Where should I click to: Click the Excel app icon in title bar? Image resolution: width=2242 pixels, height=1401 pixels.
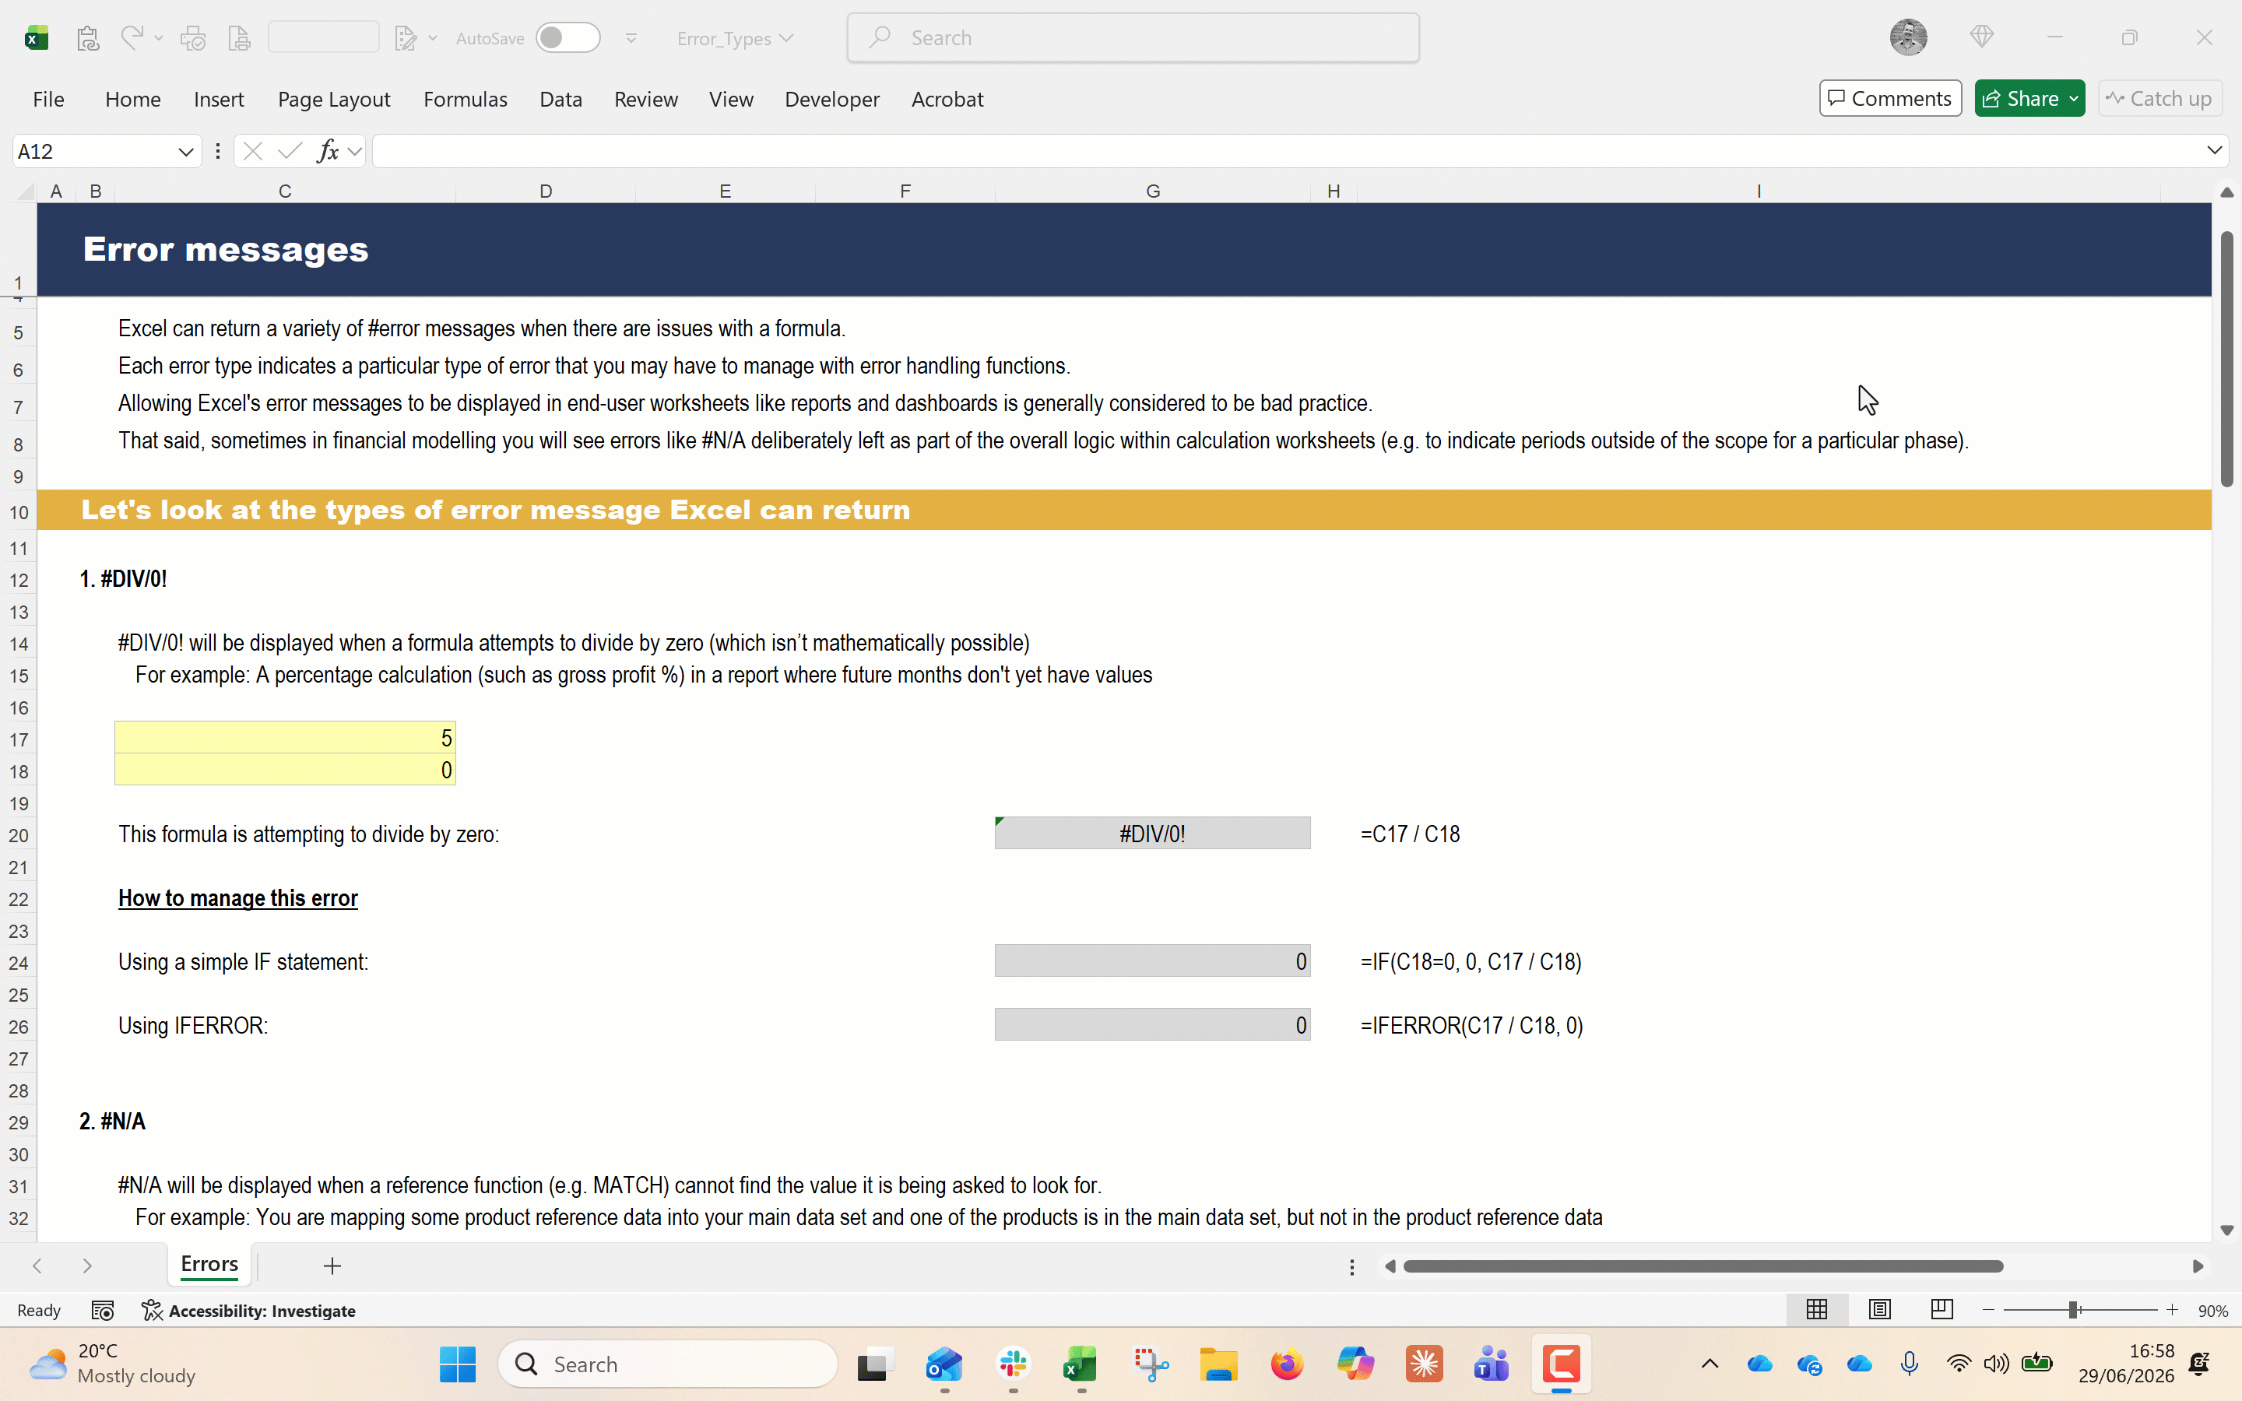point(36,38)
